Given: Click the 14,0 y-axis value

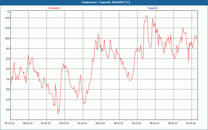Looking at the screenshot, I should 8,18.
